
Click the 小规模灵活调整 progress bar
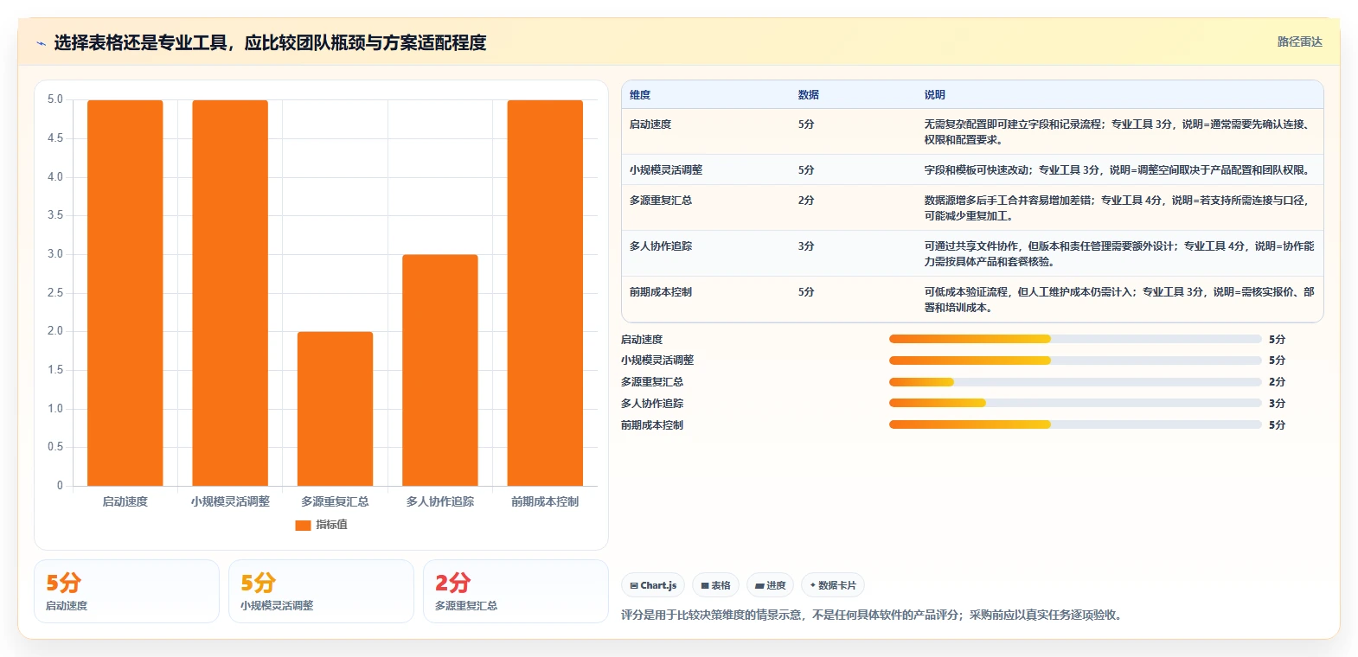[x=1075, y=360]
